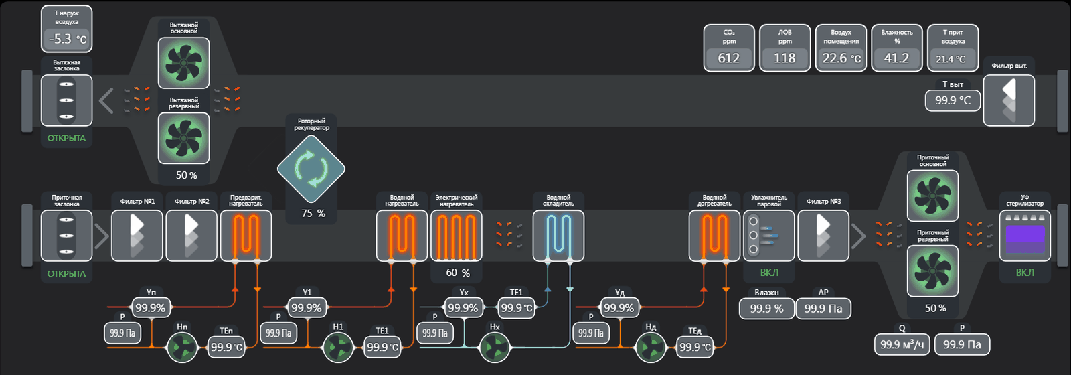Click the УФ стерилизатор icon
This screenshot has height=375, width=1071.
(1025, 236)
